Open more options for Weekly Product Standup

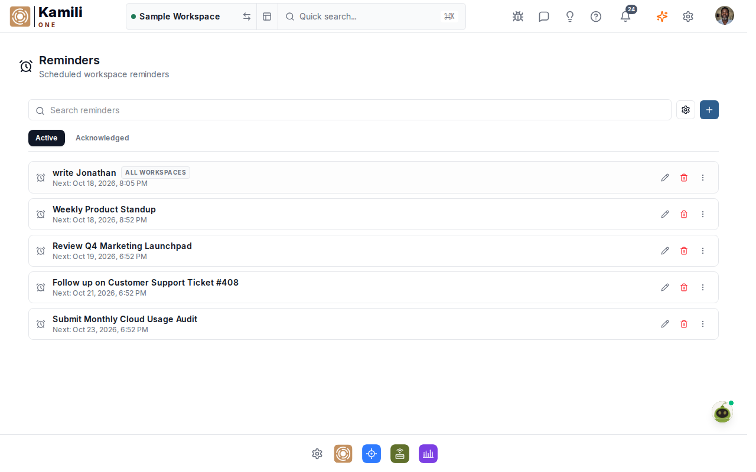[703, 214]
